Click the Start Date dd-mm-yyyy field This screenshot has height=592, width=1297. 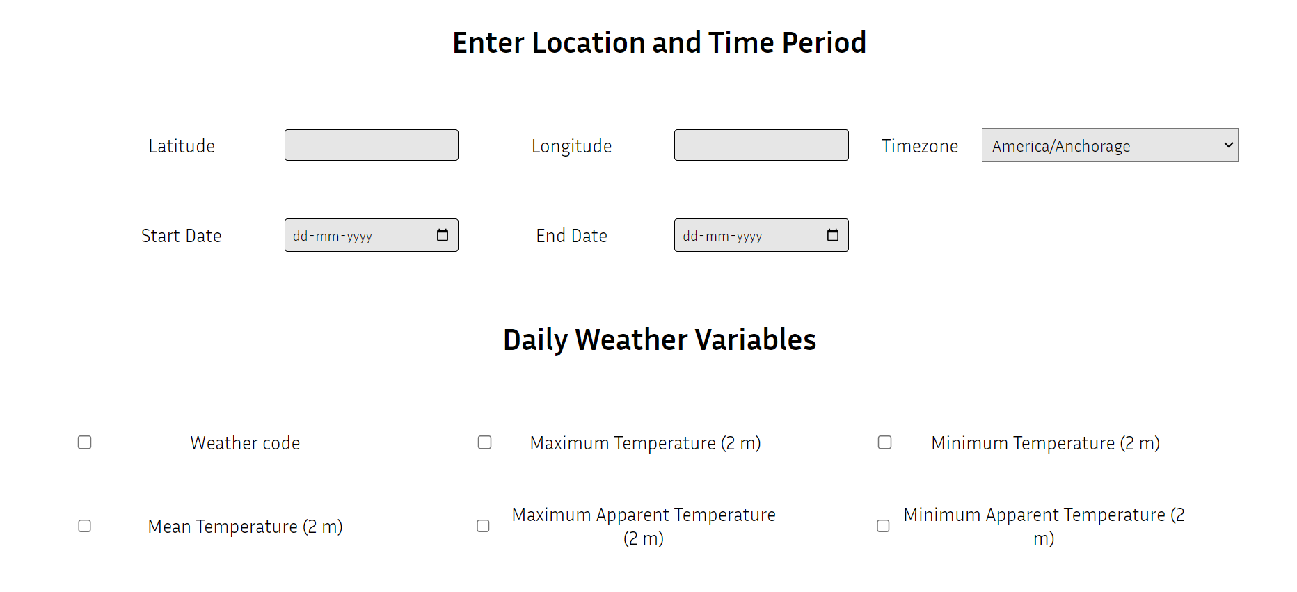coord(372,235)
